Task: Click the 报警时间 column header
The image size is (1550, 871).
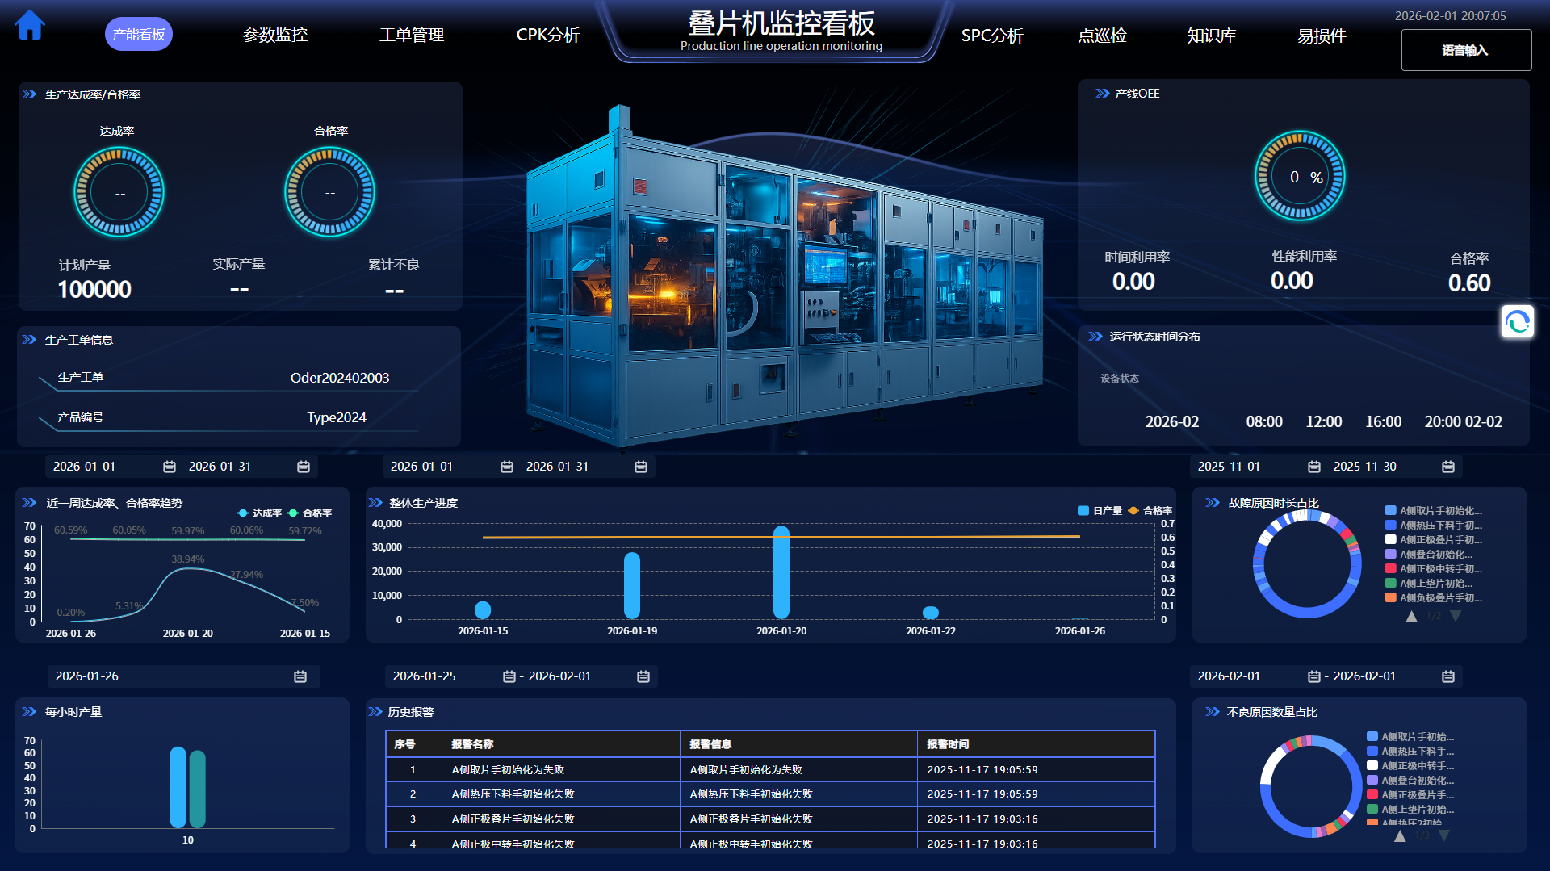Action: 1036,744
